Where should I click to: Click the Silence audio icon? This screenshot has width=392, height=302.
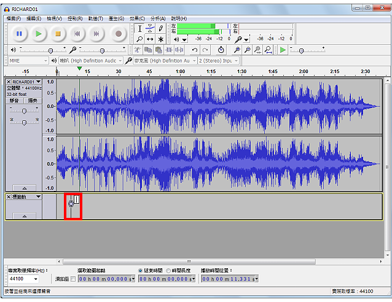coord(179,50)
